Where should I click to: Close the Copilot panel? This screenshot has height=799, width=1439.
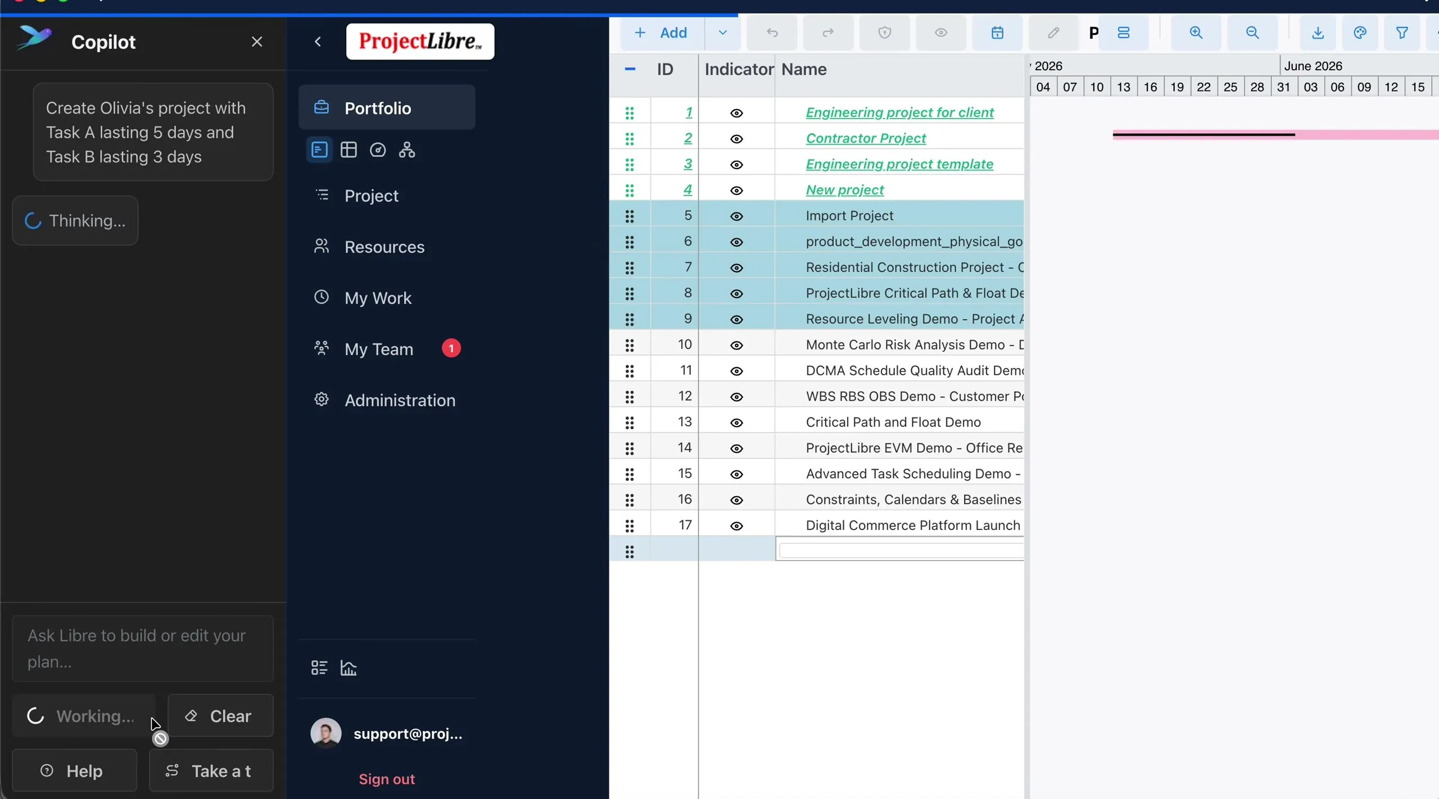(x=257, y=42)
